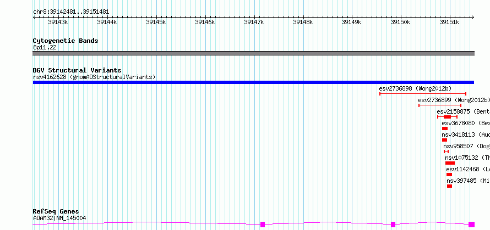The height and width of the screenshot is (230, 490).
Task: Click the DGV Structural Variants track title
Action: [77, 70]
